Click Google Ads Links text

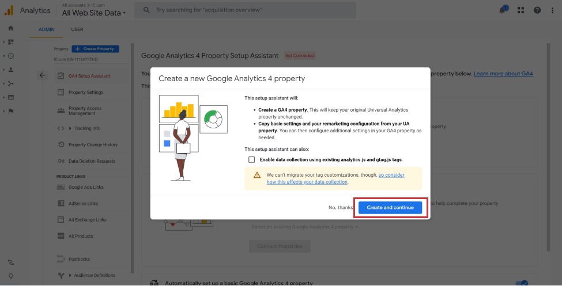(86, 187)
